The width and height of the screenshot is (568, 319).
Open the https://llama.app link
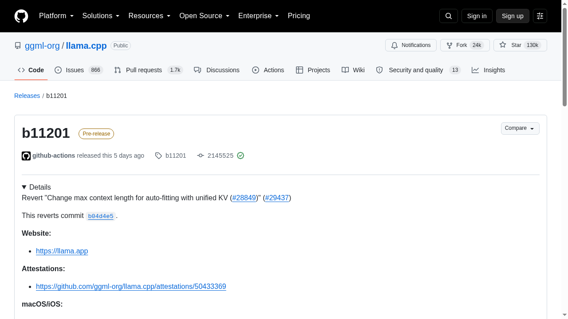coord(62,251)
